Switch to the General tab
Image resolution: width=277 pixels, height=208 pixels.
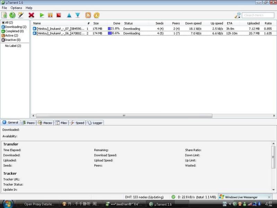pos(10,122)
